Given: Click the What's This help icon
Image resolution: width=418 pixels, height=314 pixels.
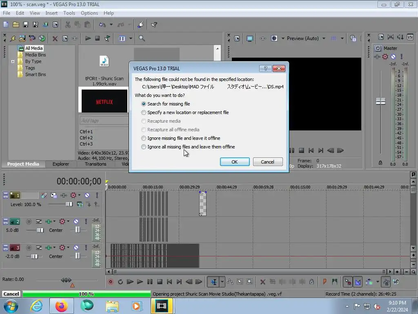Looking at the screenshot, I should click(154, 25).
